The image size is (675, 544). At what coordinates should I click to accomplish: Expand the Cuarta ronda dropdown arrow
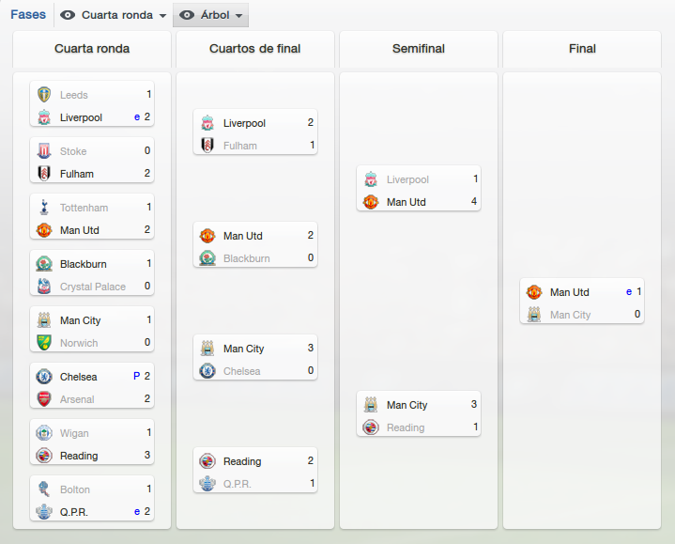[162, 16]
